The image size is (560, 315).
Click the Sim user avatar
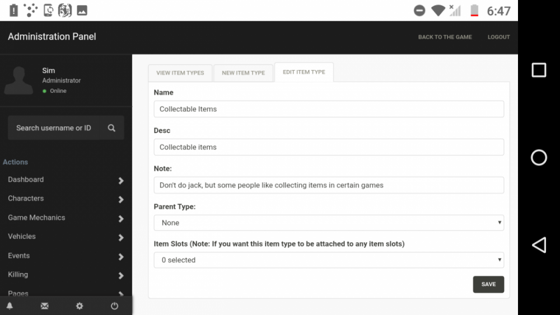tap(18, 81)
